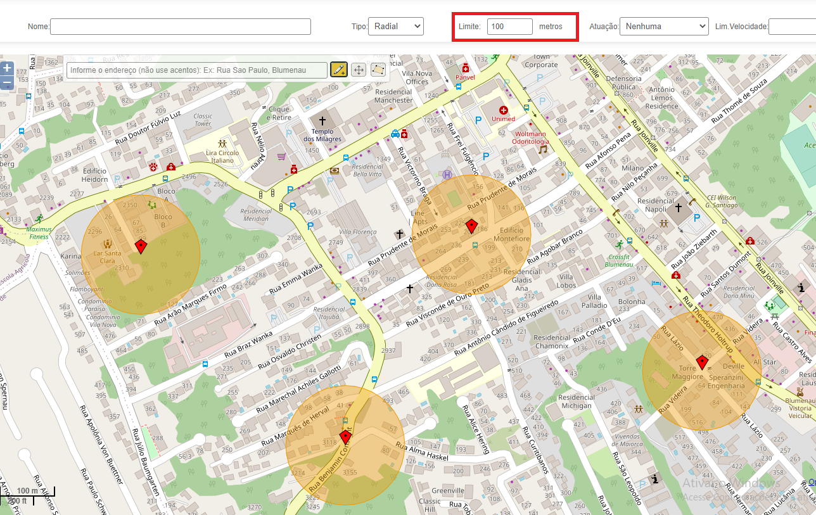Viewport: 816px width, 515px height.
Task: Click the Lar Santa Clara building icon
Action: tap(108, 243)
